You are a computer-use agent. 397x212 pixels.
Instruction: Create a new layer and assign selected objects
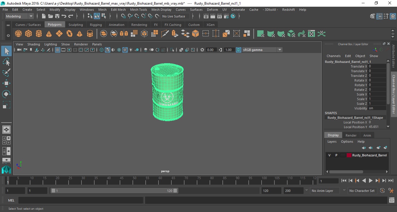click(385, 148)
